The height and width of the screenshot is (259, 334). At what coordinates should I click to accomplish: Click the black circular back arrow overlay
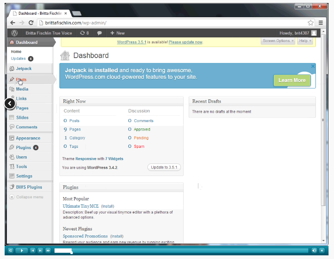click(10, 104)
